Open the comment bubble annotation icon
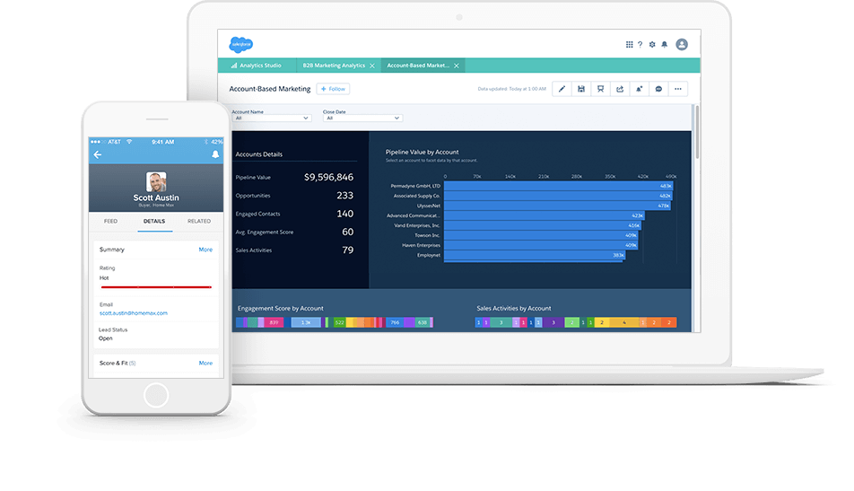This screenshot has width=854, height=491. 658,89
